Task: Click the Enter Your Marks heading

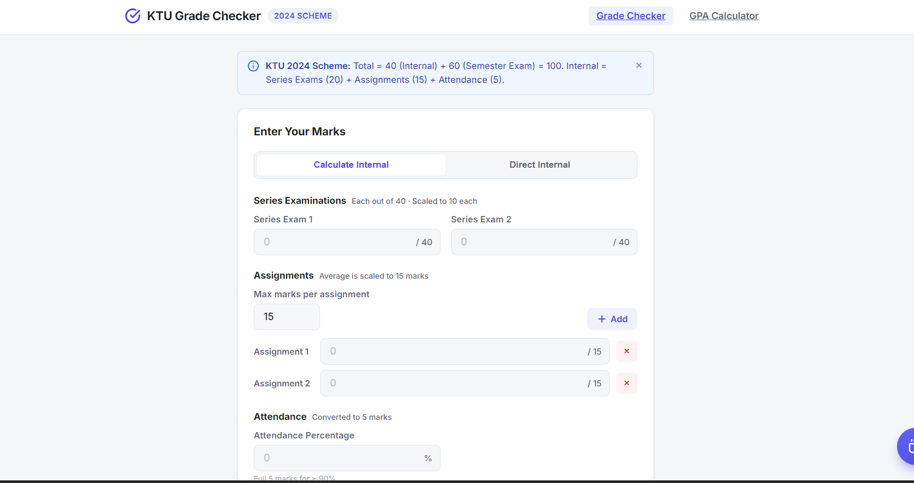Action: coord(299,132)
